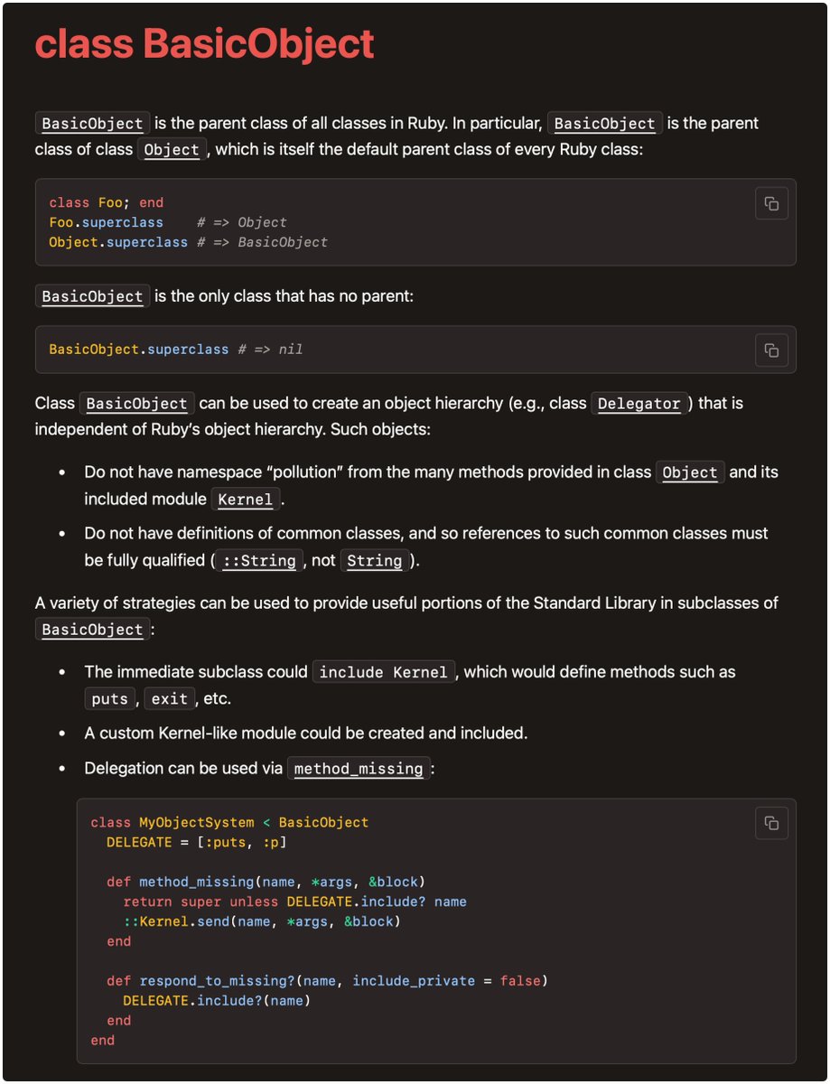The height and width of the screenshot is (1084, 830).
Task: Click the 'return super unless DELEGATE.include? name' line
Action: pyautogui.click(x=295, y=902)
